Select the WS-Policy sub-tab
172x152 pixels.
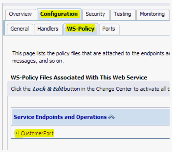pyautogui.click(x=81, y=29)
